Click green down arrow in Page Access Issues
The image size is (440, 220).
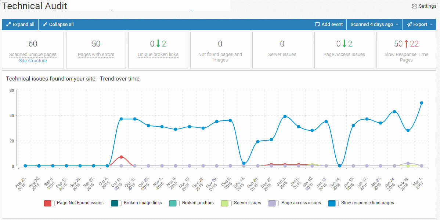[x=344, y=44]
